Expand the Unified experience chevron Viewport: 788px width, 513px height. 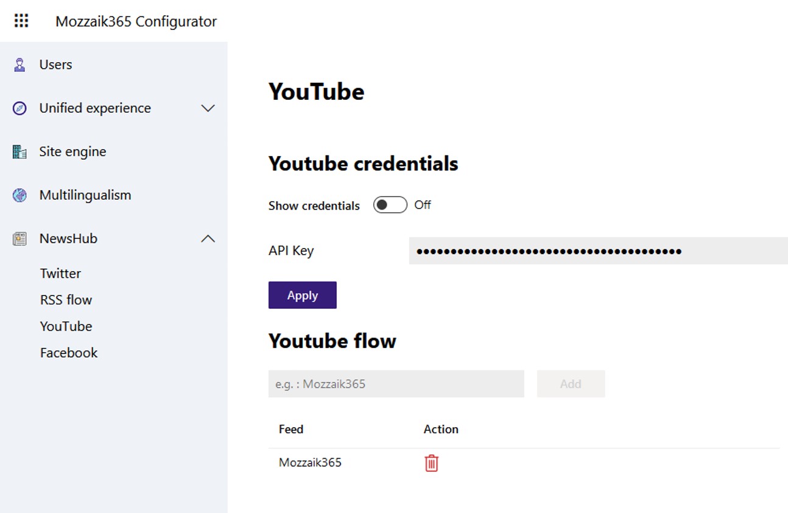208,108
